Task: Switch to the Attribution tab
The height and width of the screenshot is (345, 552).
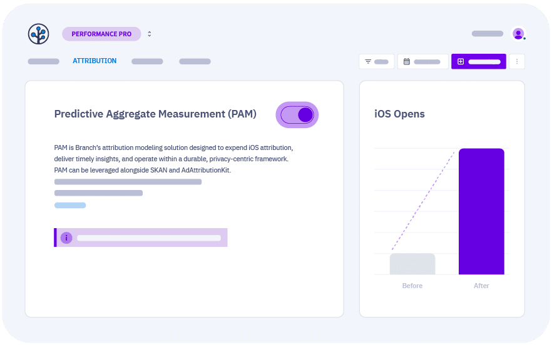Action: point(95,61)
